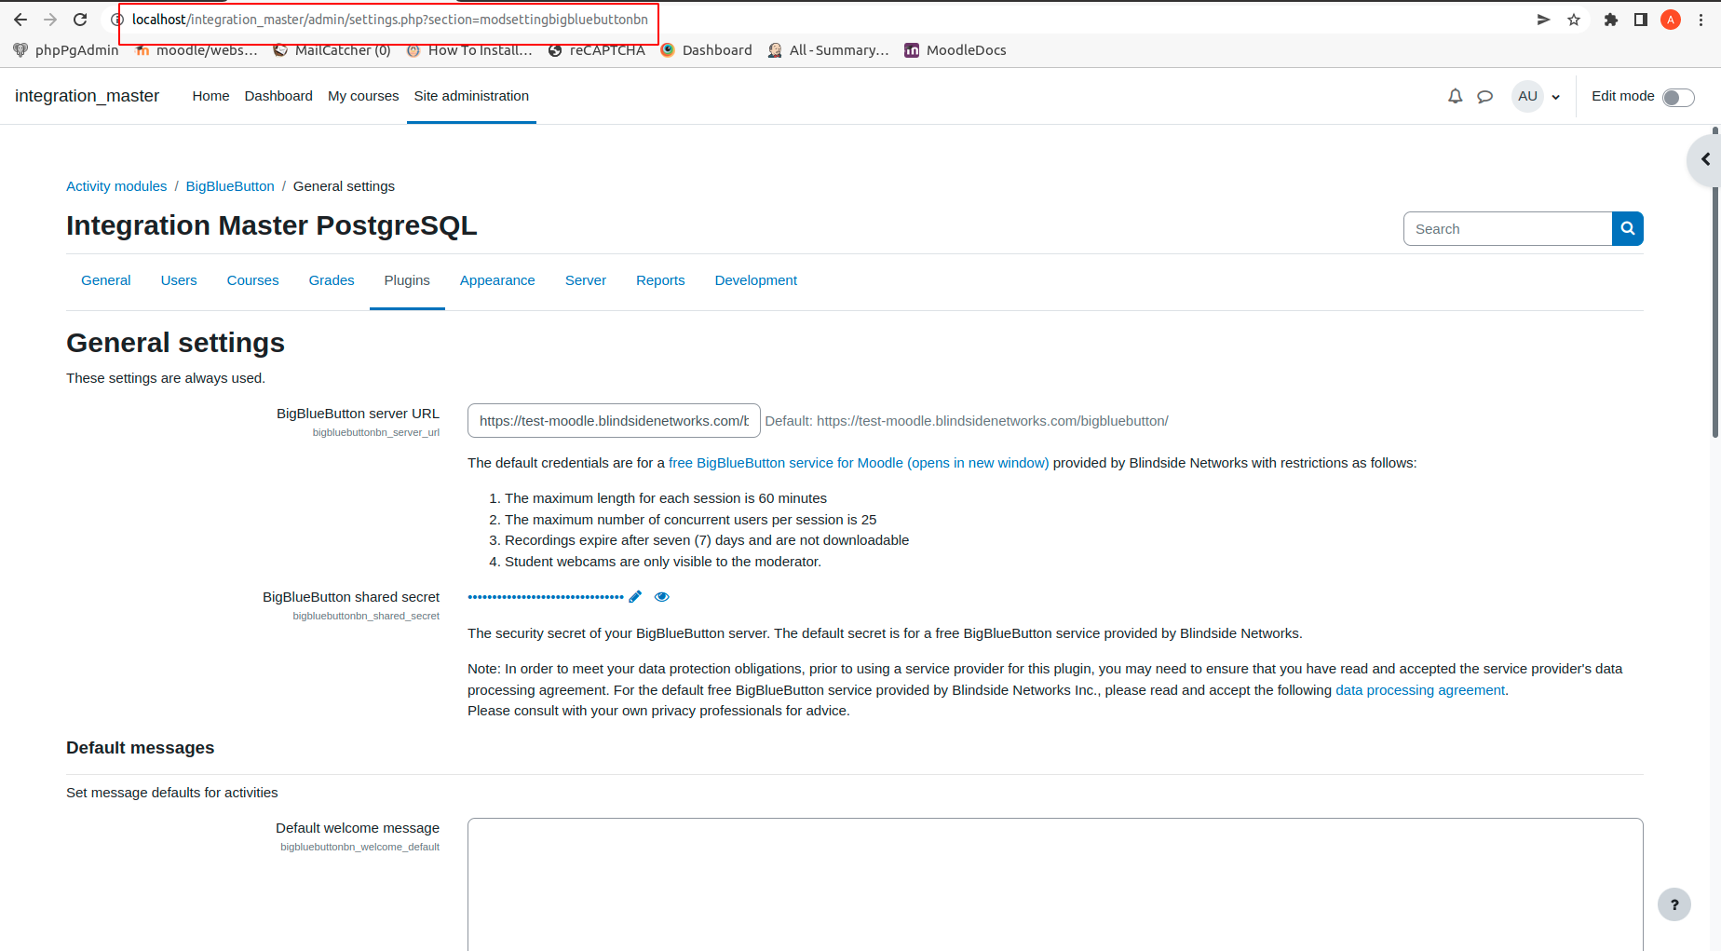The width and height of the screenshot is (1721, 951).
Task: Open the moodle/webs bookmark
Action: (196, 50)
